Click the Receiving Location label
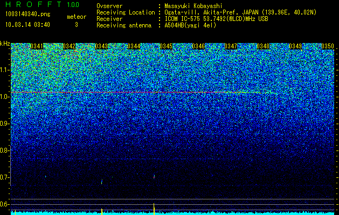 tap(126, 12)
